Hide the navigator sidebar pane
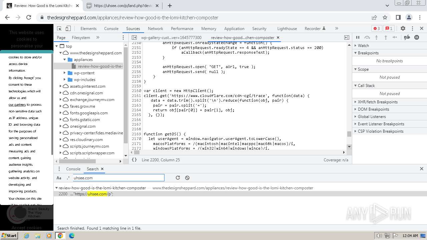This screenshot has width=427, height=240. point(134,38)
